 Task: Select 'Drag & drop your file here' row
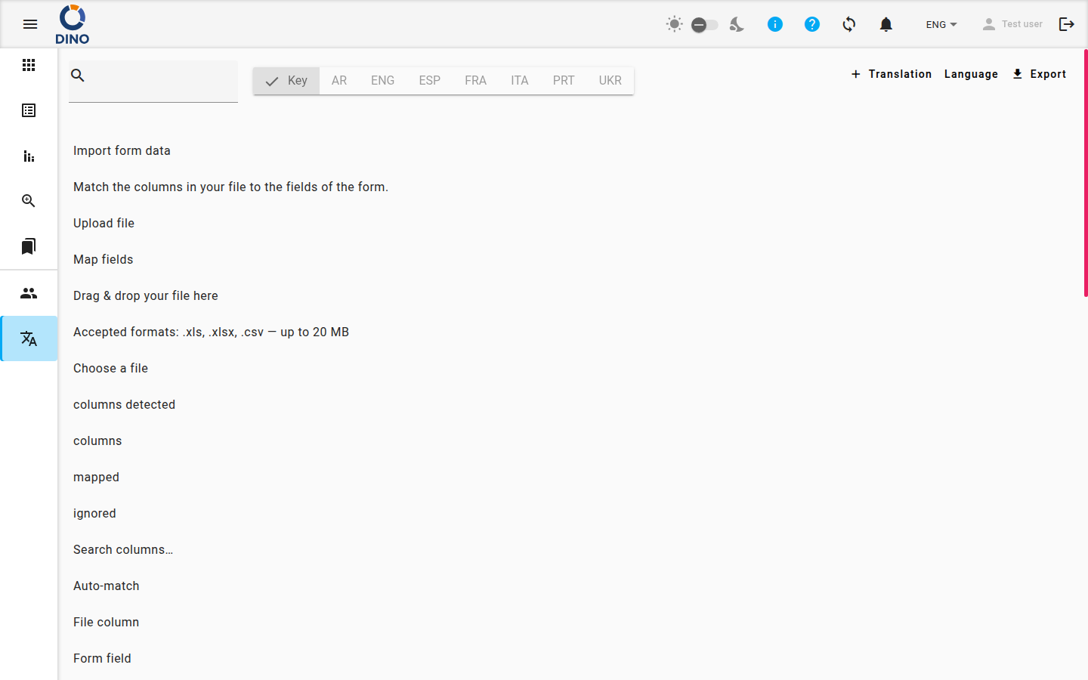[573, 296]
